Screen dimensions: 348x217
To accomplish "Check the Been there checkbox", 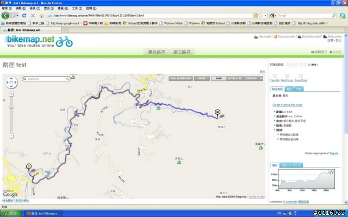I will [x=301, y=76].
